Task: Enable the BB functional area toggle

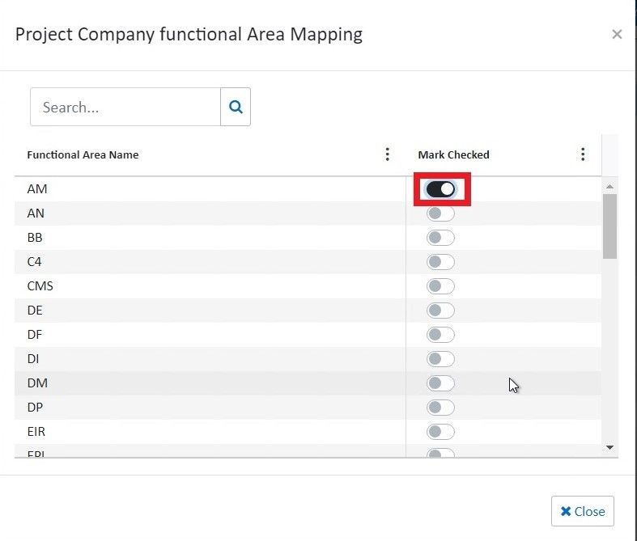Action: click(x=441, y=238)
